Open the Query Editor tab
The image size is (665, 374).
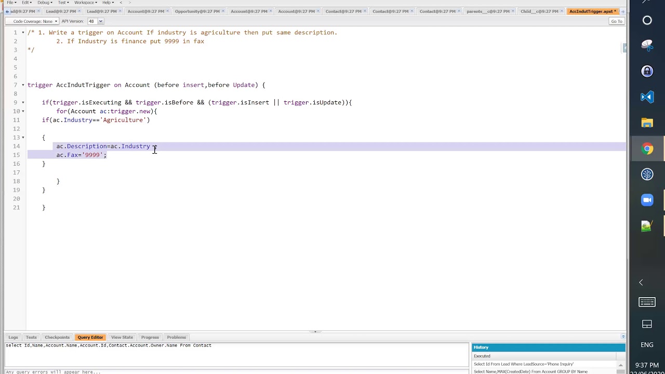click(90, 337)
